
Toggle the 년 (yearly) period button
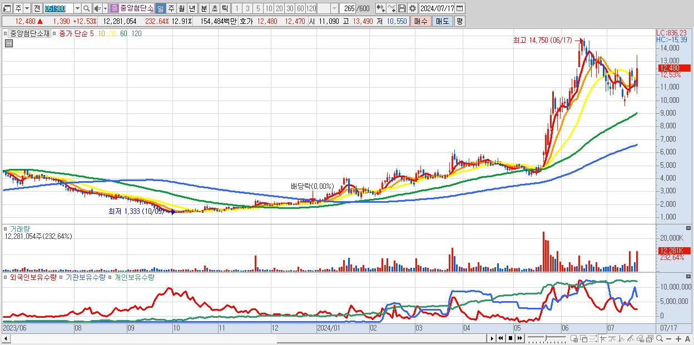click(x=192, y=8)
